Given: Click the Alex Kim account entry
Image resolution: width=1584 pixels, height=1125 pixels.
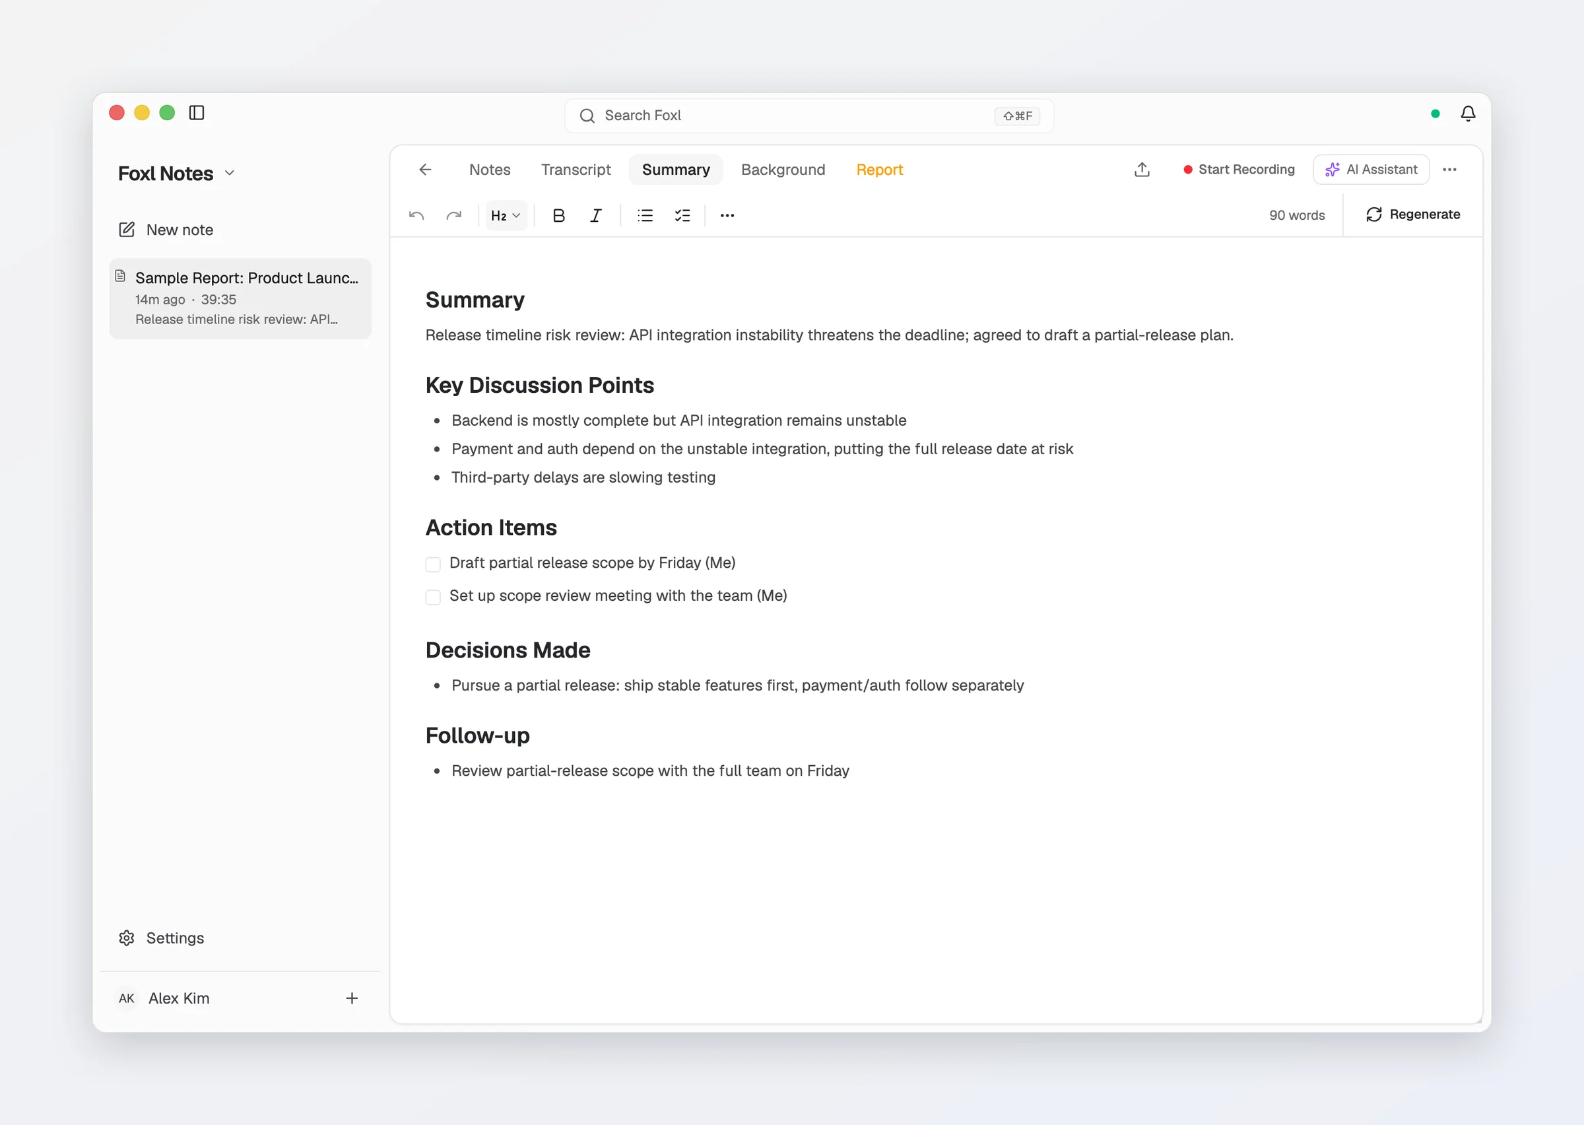Looking at the screenshot, I should pos(179,998).
